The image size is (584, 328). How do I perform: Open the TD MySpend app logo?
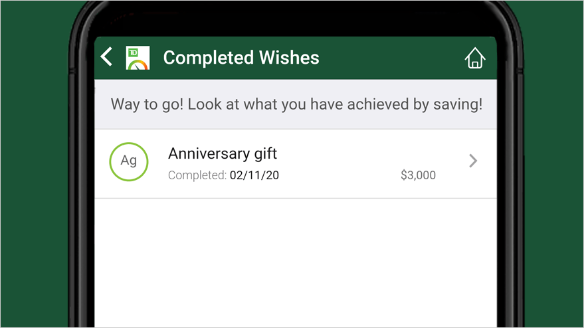[x=138, y=58]
